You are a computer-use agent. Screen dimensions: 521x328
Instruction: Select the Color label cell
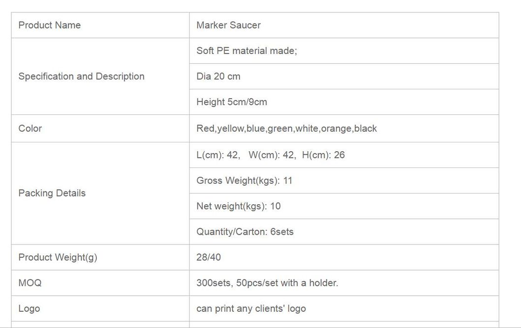[30, 128]
